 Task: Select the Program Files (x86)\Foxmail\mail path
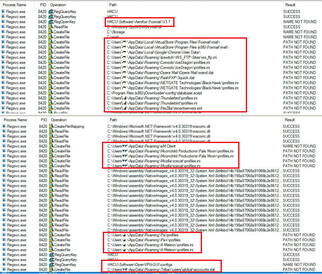tap(168, 47)
